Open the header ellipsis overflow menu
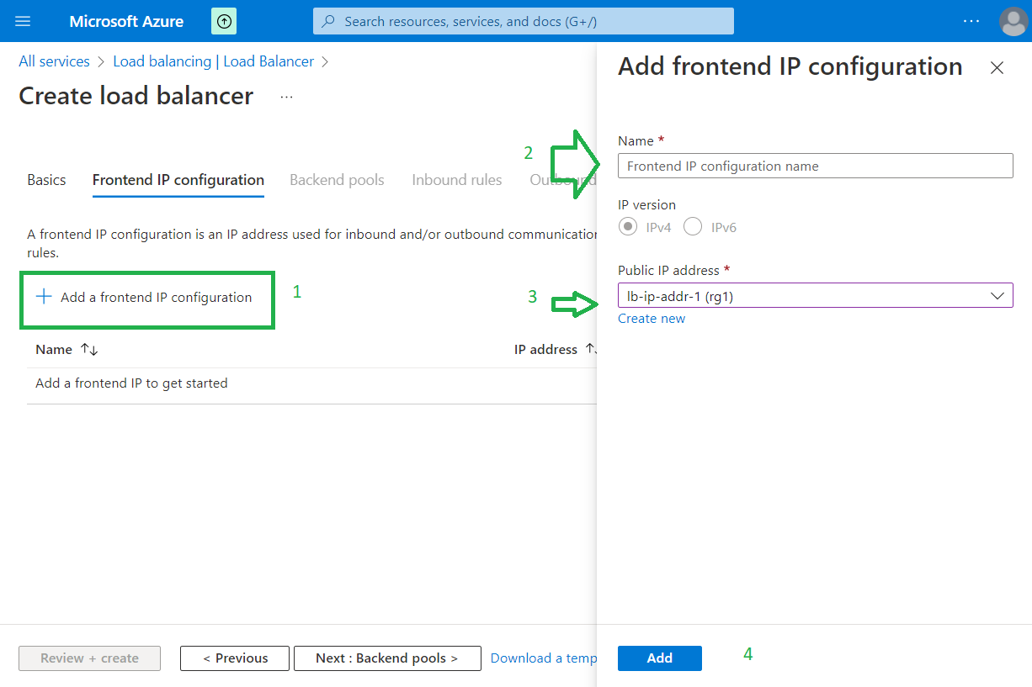 pyautogui.click(x=971, y=21)
